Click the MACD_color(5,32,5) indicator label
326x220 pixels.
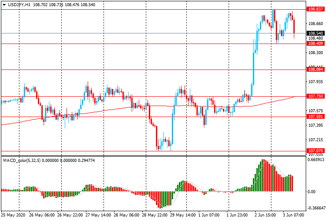point(22,160)
